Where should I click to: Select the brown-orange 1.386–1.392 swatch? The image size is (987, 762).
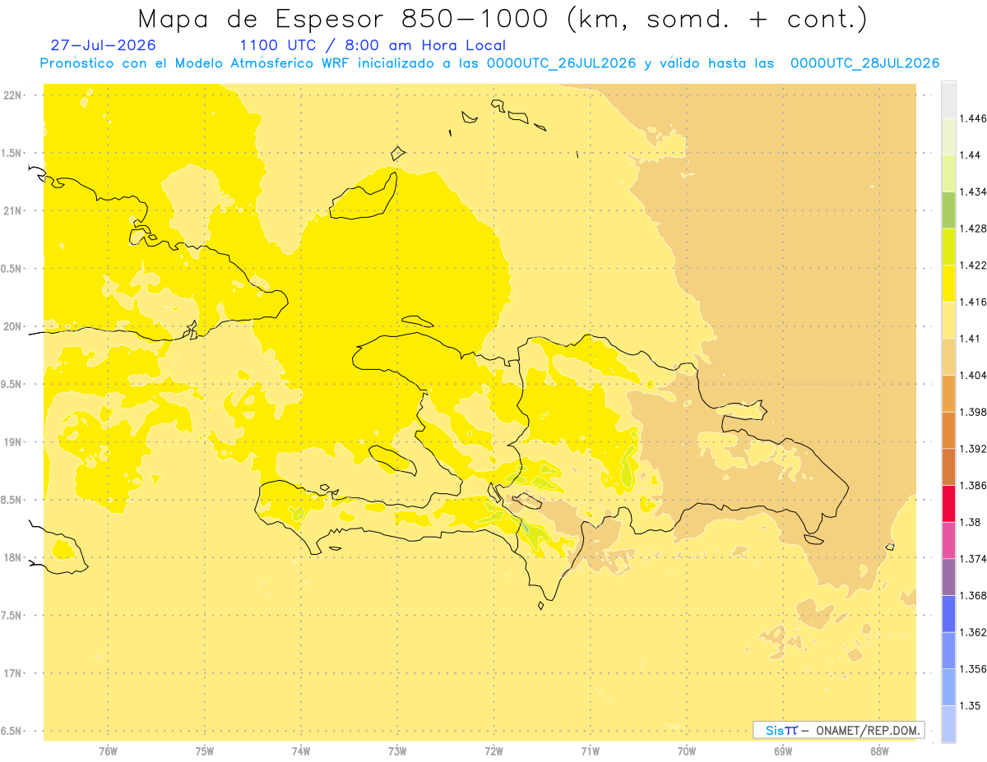pos(948,467)
